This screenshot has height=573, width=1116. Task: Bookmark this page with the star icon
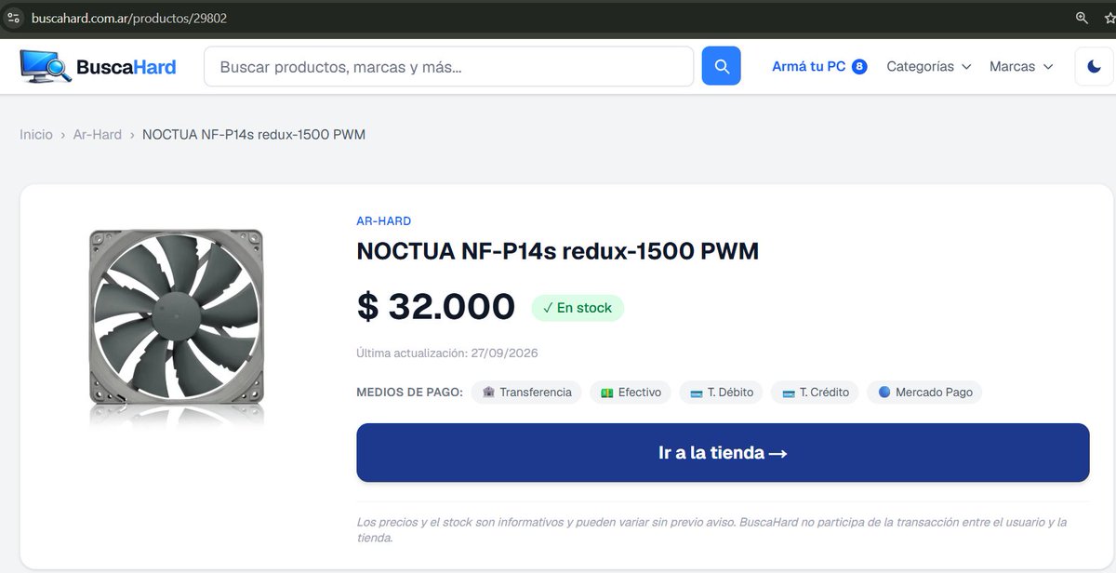[x=1109, y=18]
